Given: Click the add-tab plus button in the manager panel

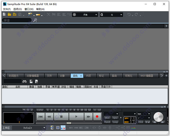Looking at the screenshot, I should (166, 76).
